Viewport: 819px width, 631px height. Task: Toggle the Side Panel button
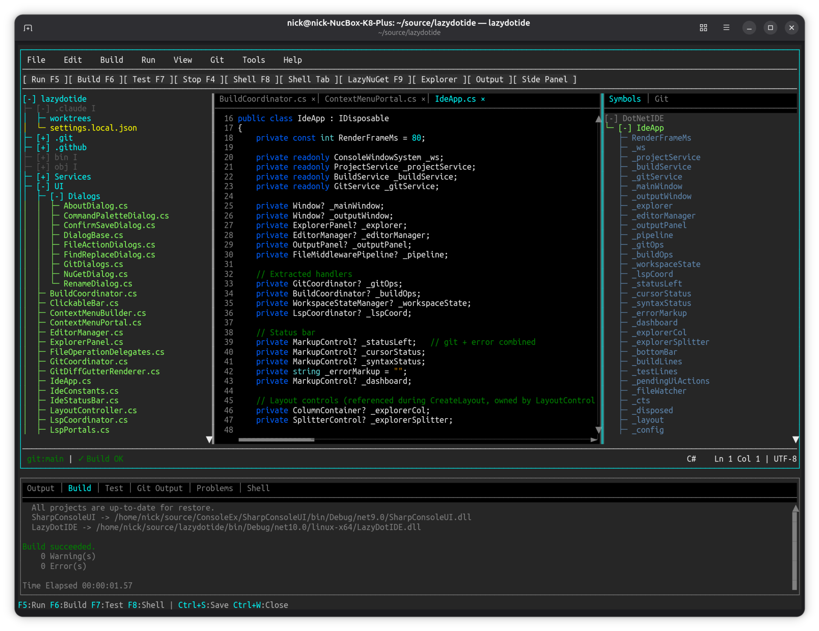tap(544, 80)
